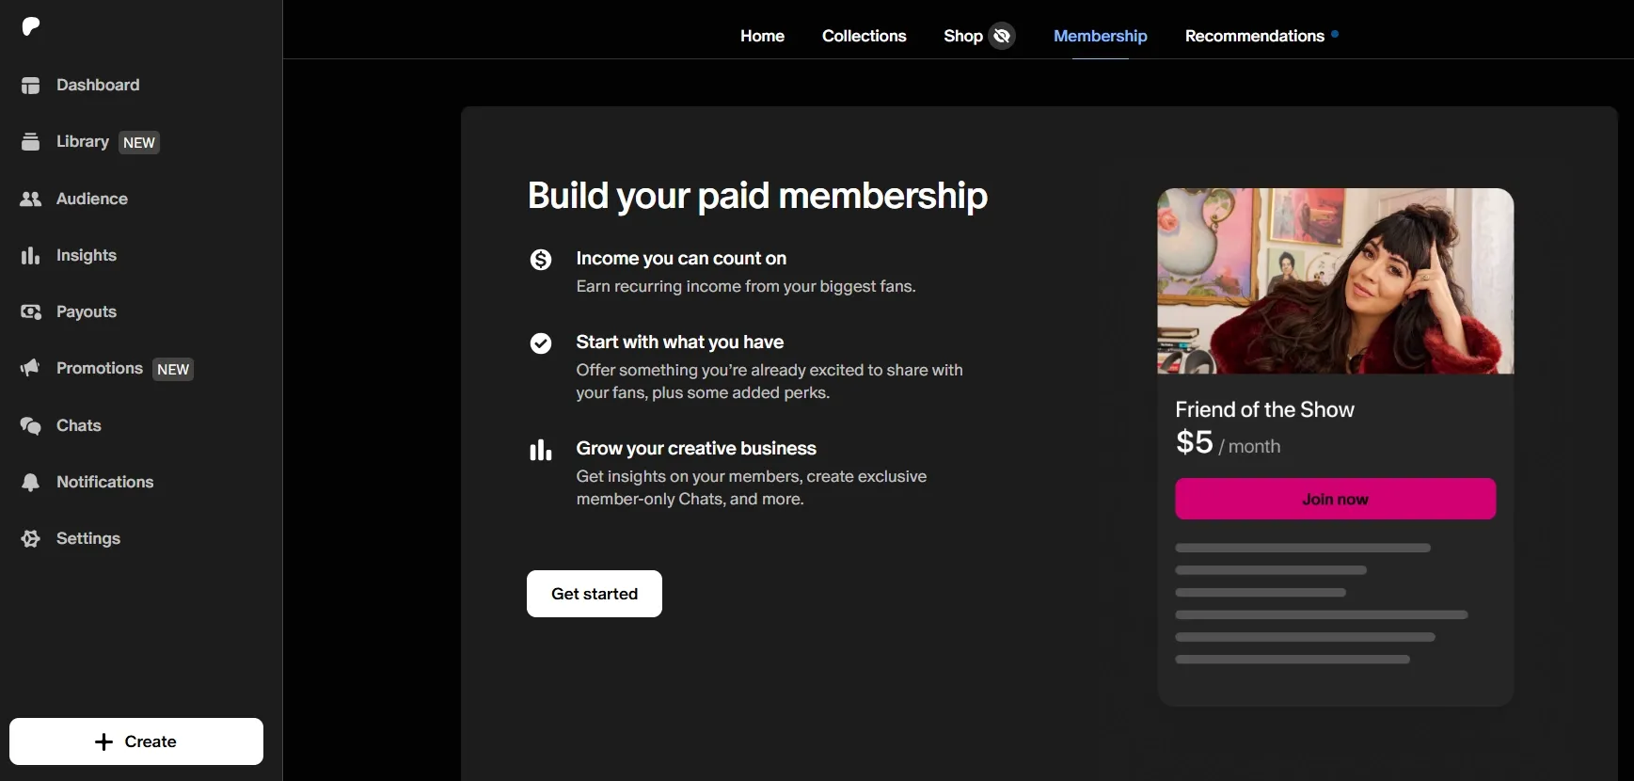Click 'Earn recurring income from your biggest fans.'
Viewport: 1634px width, 781px height.
[746, 286]
